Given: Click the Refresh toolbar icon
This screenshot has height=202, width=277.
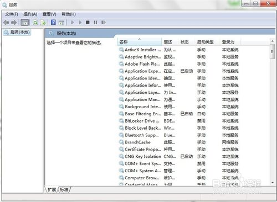Looking at the screenshot, I should coord(35,23).
